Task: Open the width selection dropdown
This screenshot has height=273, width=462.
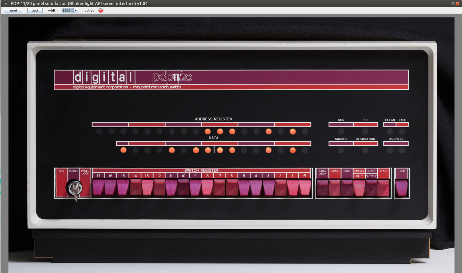Action: pyautogui.click(x=75, y=10)
